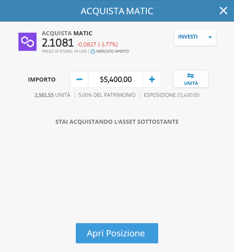Click STAI ACQUISTANDO L'ASSET SOTTOSTANTE message
Image resolution: width=234 pixels, height=252 pixels.
[x=117, y=122]
